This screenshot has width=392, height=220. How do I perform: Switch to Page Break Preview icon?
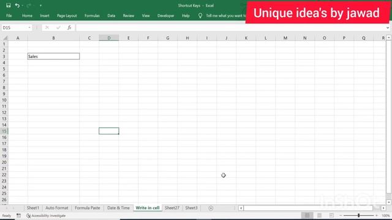[x=331, y=215]
